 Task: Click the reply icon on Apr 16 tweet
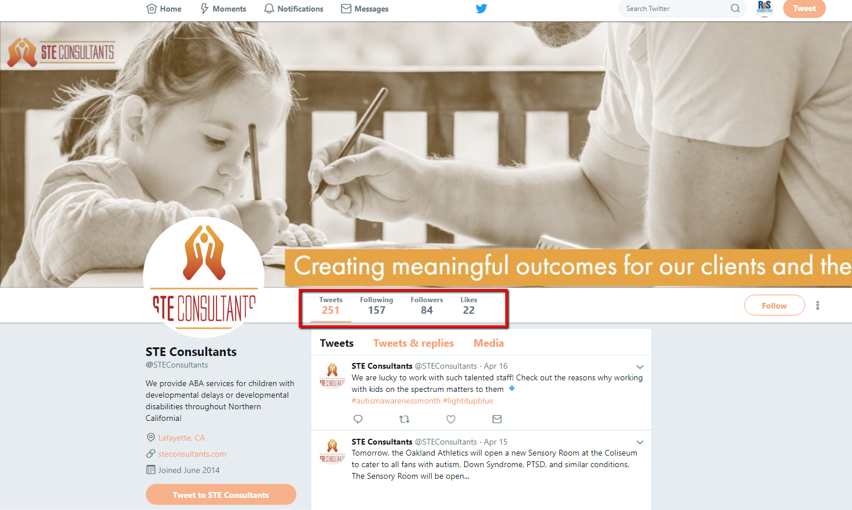coord(358,419)
